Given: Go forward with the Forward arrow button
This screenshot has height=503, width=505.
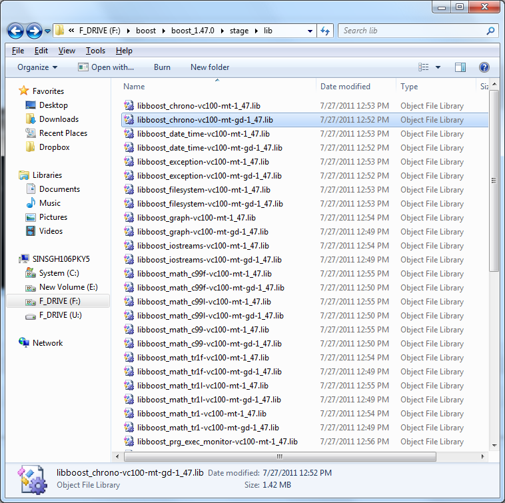Looking at the screenshot, I should (34, 31).
